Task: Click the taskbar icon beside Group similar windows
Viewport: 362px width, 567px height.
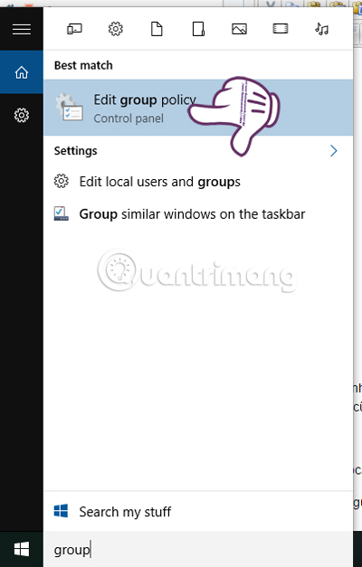Action: [62, 213]
